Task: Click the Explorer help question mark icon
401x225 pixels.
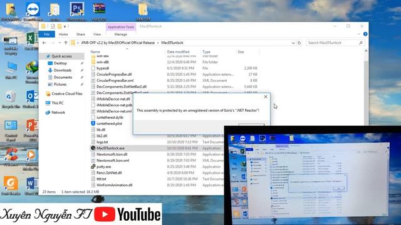Action: (x=365, y=34)
